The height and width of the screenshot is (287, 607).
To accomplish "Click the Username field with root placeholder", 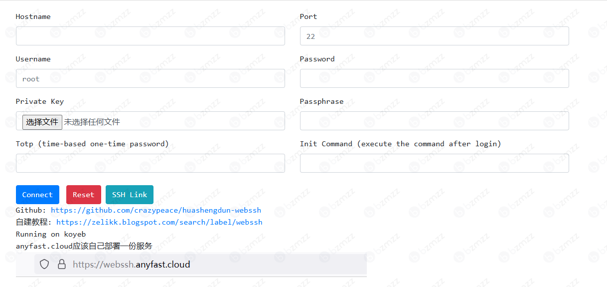I will tap(151, 78).
